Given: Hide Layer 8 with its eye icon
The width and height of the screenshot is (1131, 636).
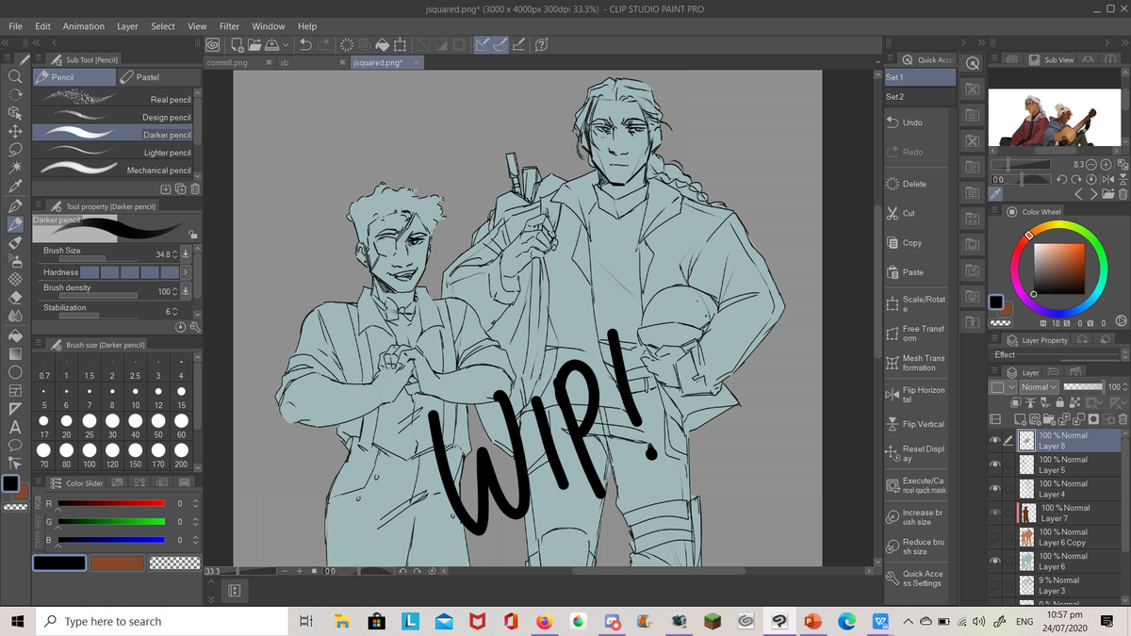Looking at the screenshot, I should point(994,440).
